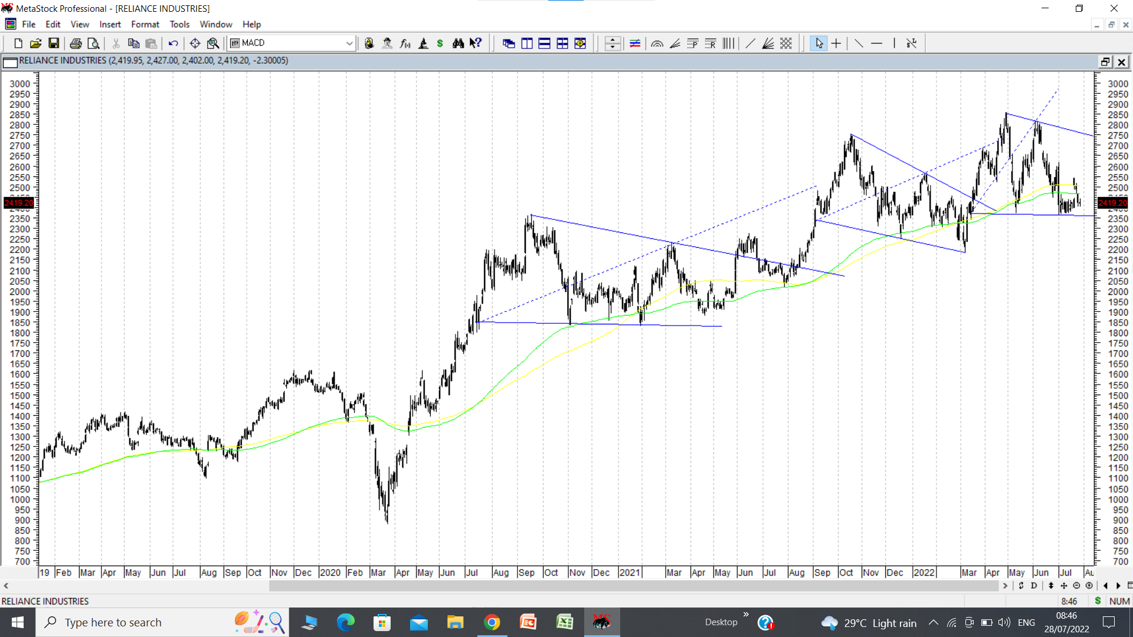Toggle the arrow select pointer mode
The width and height of the screenshot is (1133, 637).
(x=818, y=43)
